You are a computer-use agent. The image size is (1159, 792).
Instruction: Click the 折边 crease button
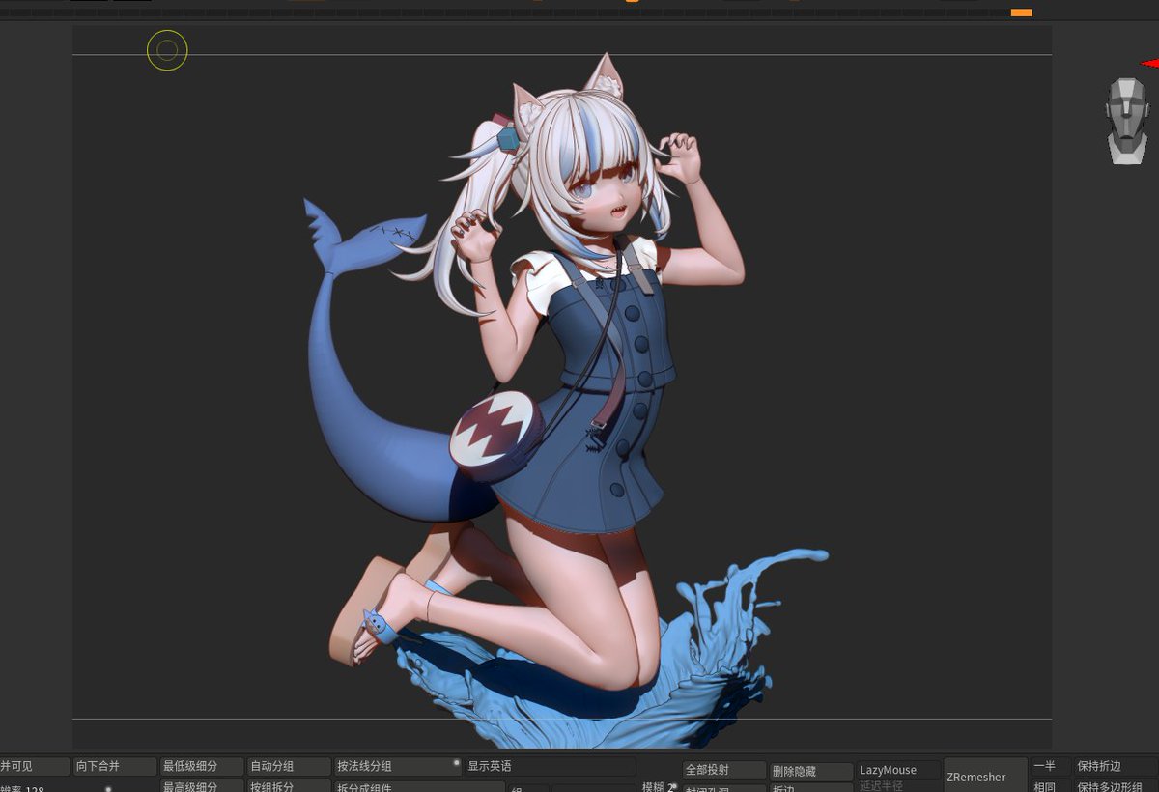coord(811,788)
